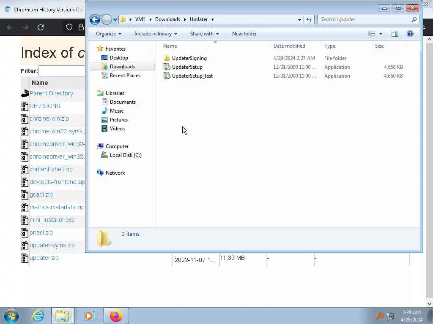Click the Search Updater input field

pos(364,19)
